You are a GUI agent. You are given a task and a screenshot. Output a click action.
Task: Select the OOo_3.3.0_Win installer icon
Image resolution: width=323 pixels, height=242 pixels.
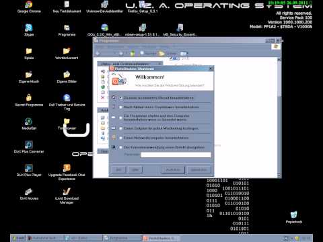[104, 28]
